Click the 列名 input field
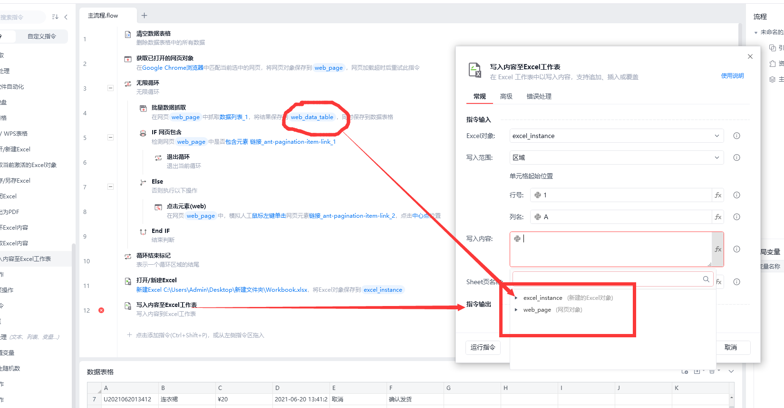Image resolution: width=784 pixels, height=408 pixels. pos(621,217)
